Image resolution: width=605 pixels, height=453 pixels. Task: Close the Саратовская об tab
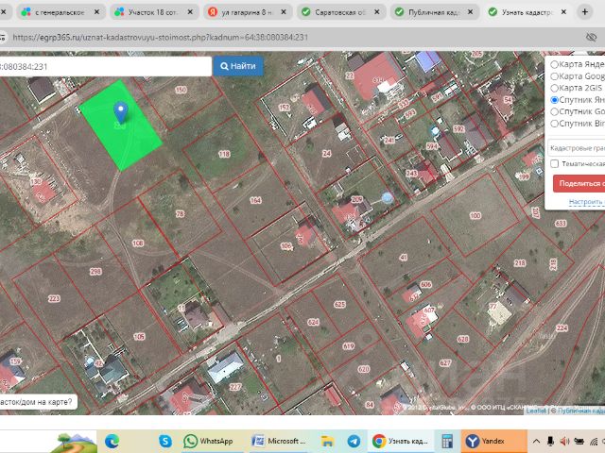(377, 12)
